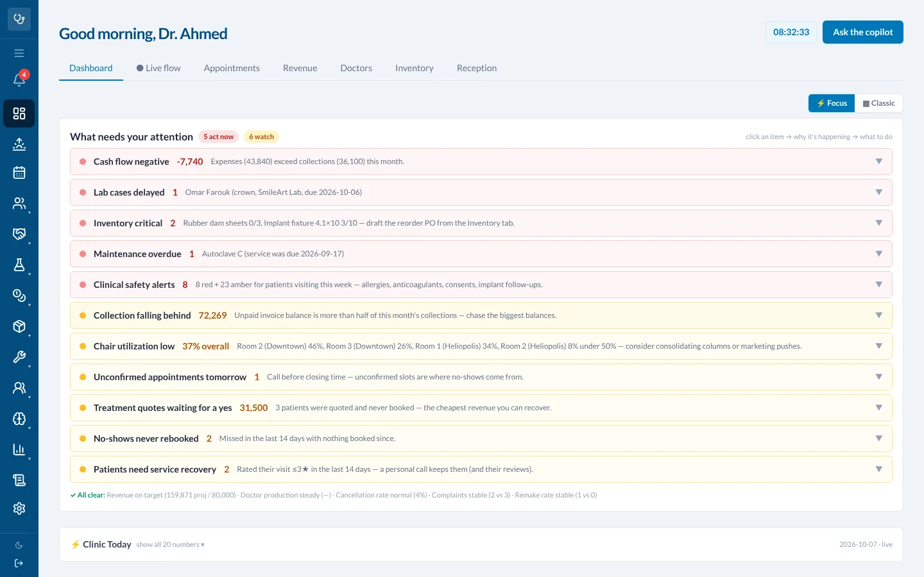Open the inventory box icon in sidebar
The width and height of the screenshot is (924, 577).
click(x=19, y=326)
